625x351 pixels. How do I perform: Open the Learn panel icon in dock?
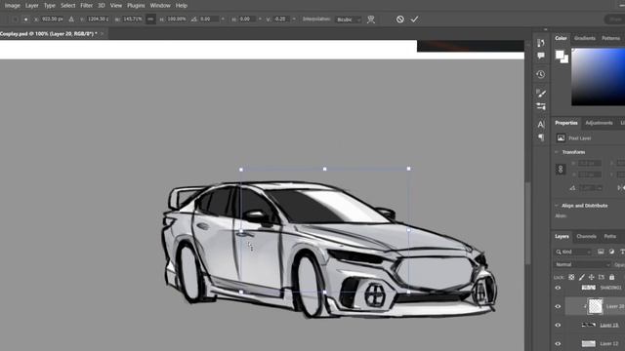(541, 42)
